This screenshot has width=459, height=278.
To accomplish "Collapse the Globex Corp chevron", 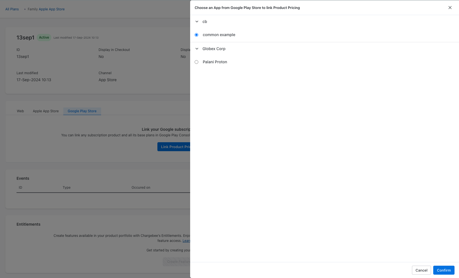I will tap(197, 49).
